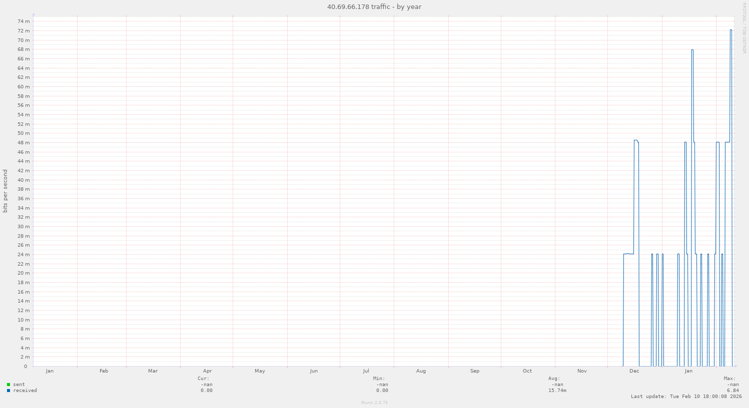The image size is (749, 408).
Task: Select the 'received' legend label
Action: coord(25,391)
